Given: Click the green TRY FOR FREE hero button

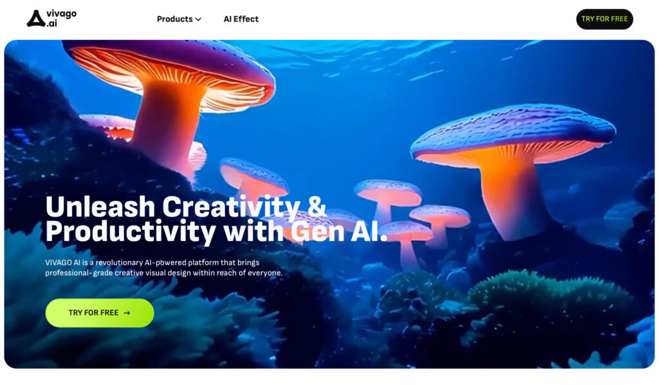Looking at the screenshot, I should [100, 313].
